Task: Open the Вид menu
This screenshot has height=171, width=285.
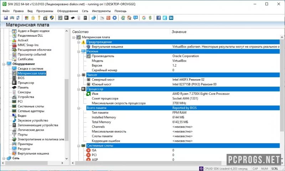Action: click(x=30, y=11)
